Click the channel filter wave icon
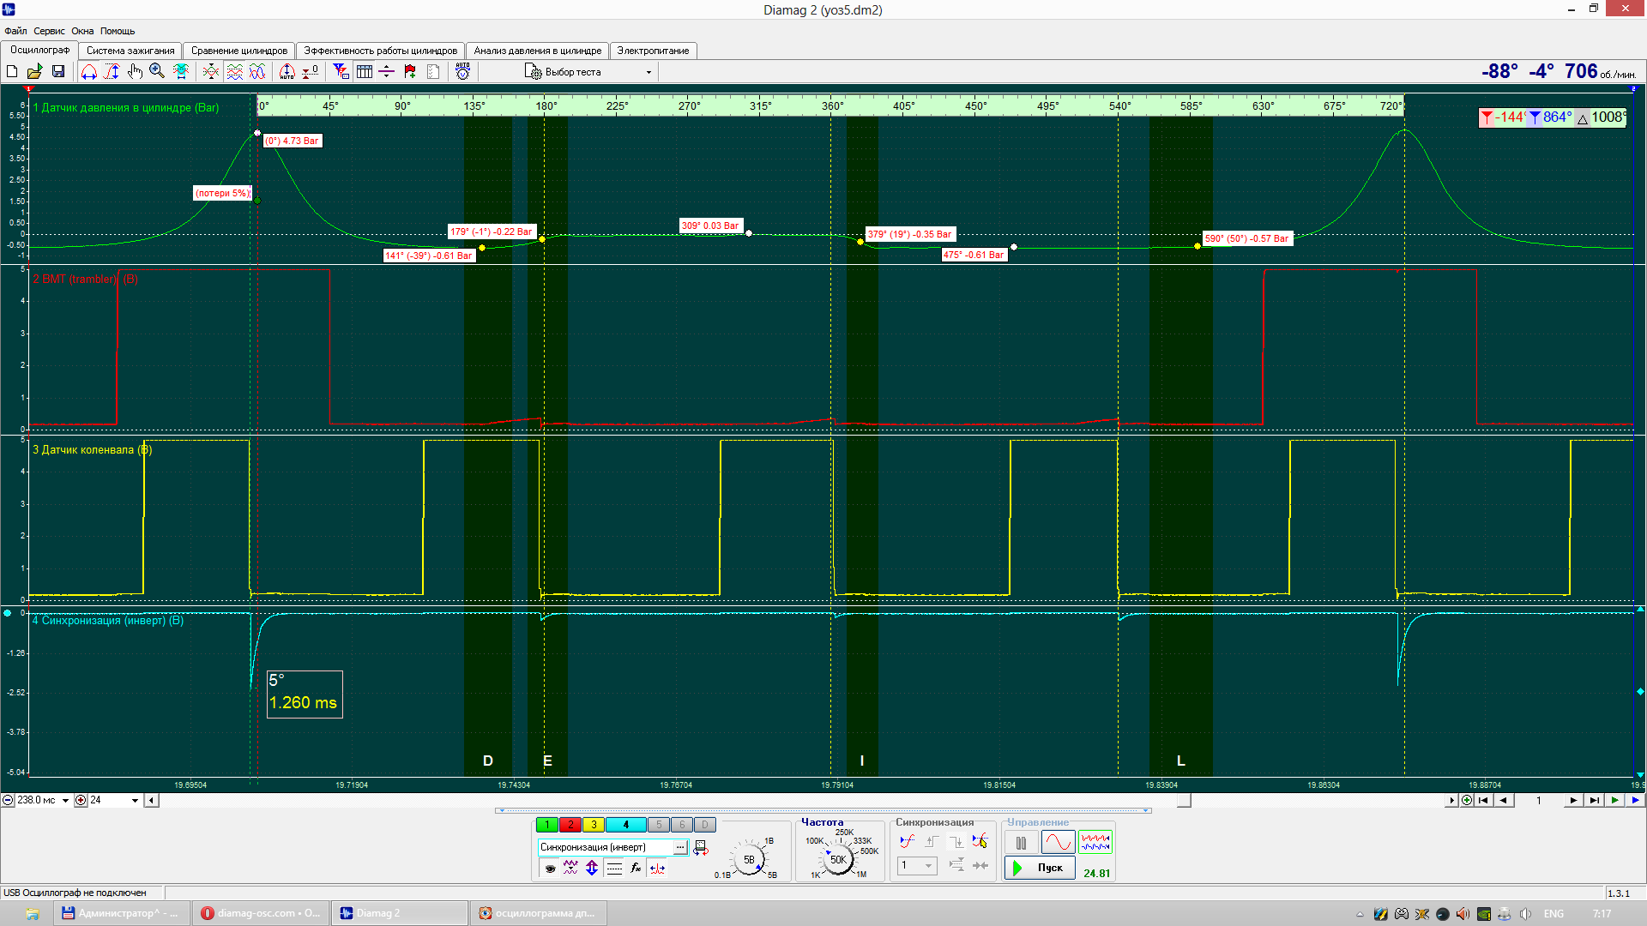 coord(570,869)
